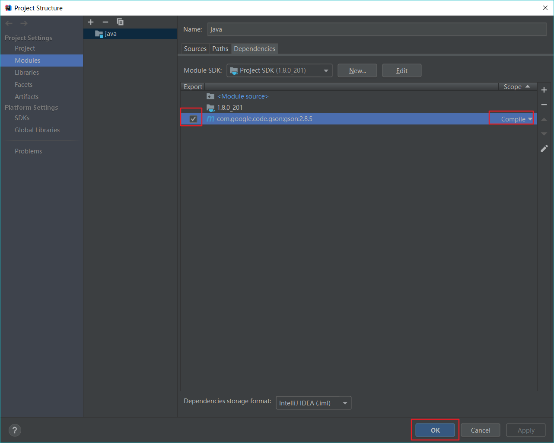
Task: Open the Compile scope dropdown
Action: click(x=516, y=119)
